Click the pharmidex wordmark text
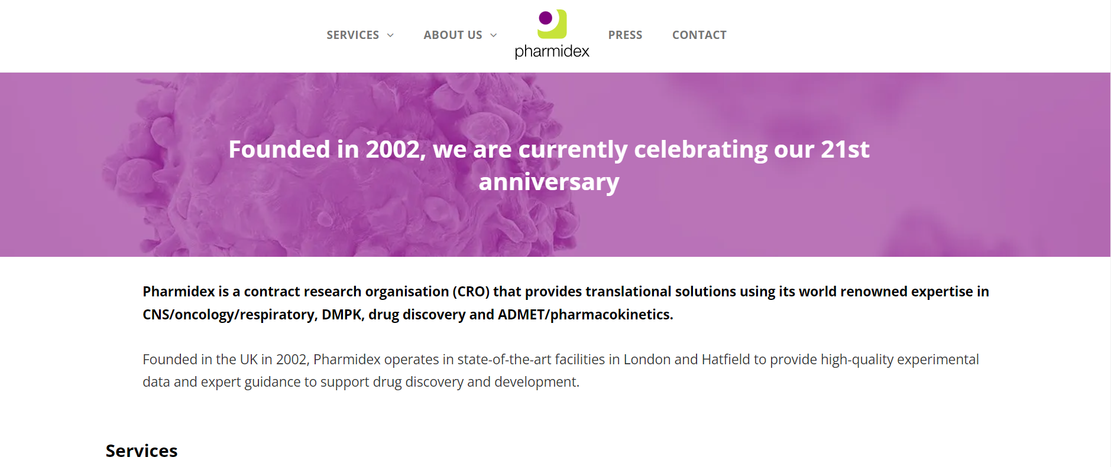Viewport: 1111px width, 467px height. (552, 51)
